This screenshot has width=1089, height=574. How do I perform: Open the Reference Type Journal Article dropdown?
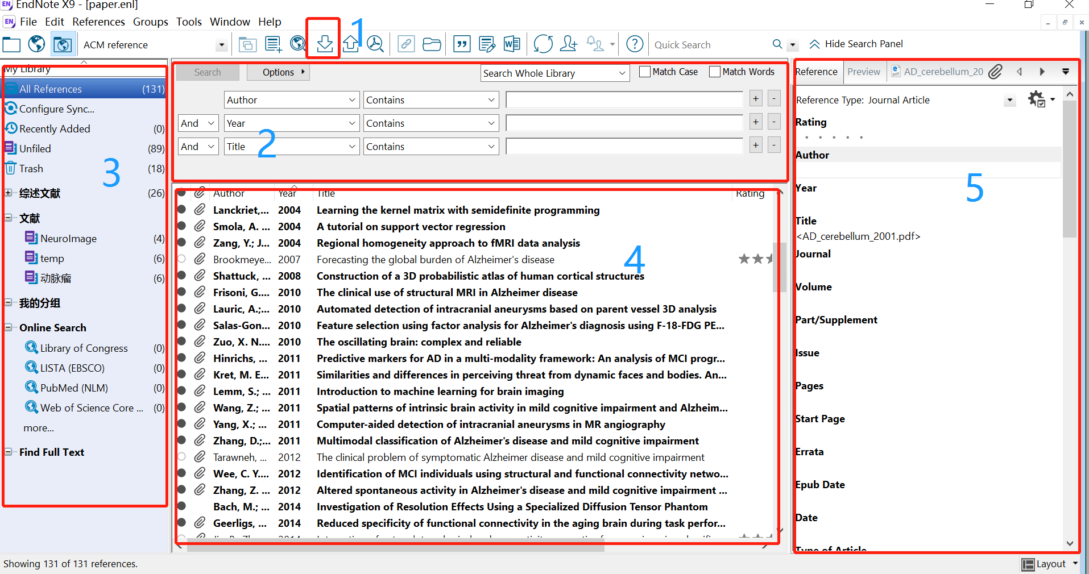pyautogui.click(x=1009, y=100)
